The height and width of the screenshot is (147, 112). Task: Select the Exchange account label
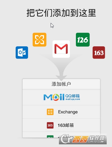68,112
